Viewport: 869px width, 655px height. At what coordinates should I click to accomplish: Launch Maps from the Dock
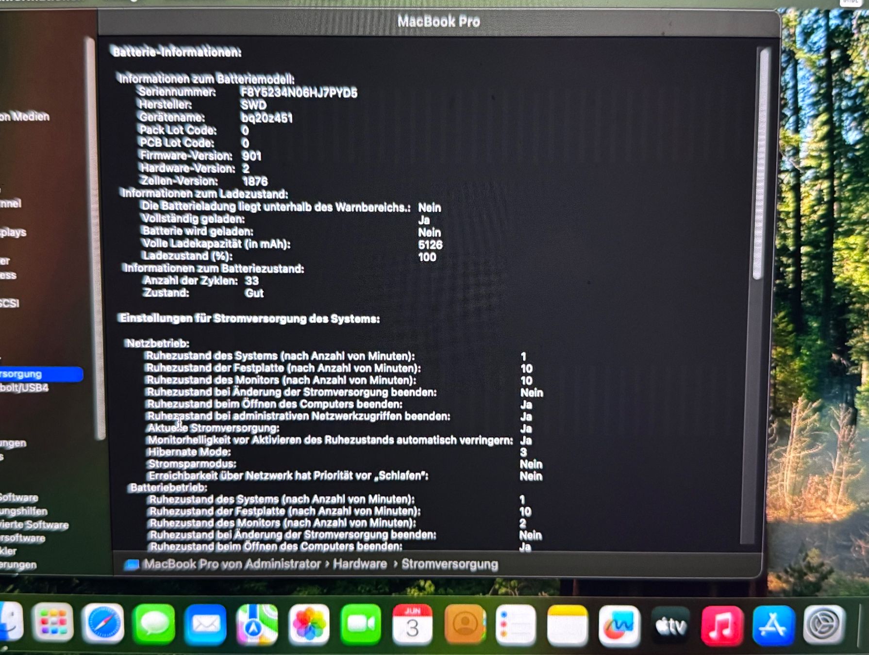(x=257, y=625)
